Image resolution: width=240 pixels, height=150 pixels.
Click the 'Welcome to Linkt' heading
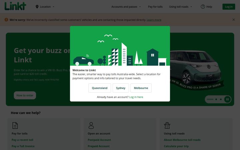click(84, 70)
